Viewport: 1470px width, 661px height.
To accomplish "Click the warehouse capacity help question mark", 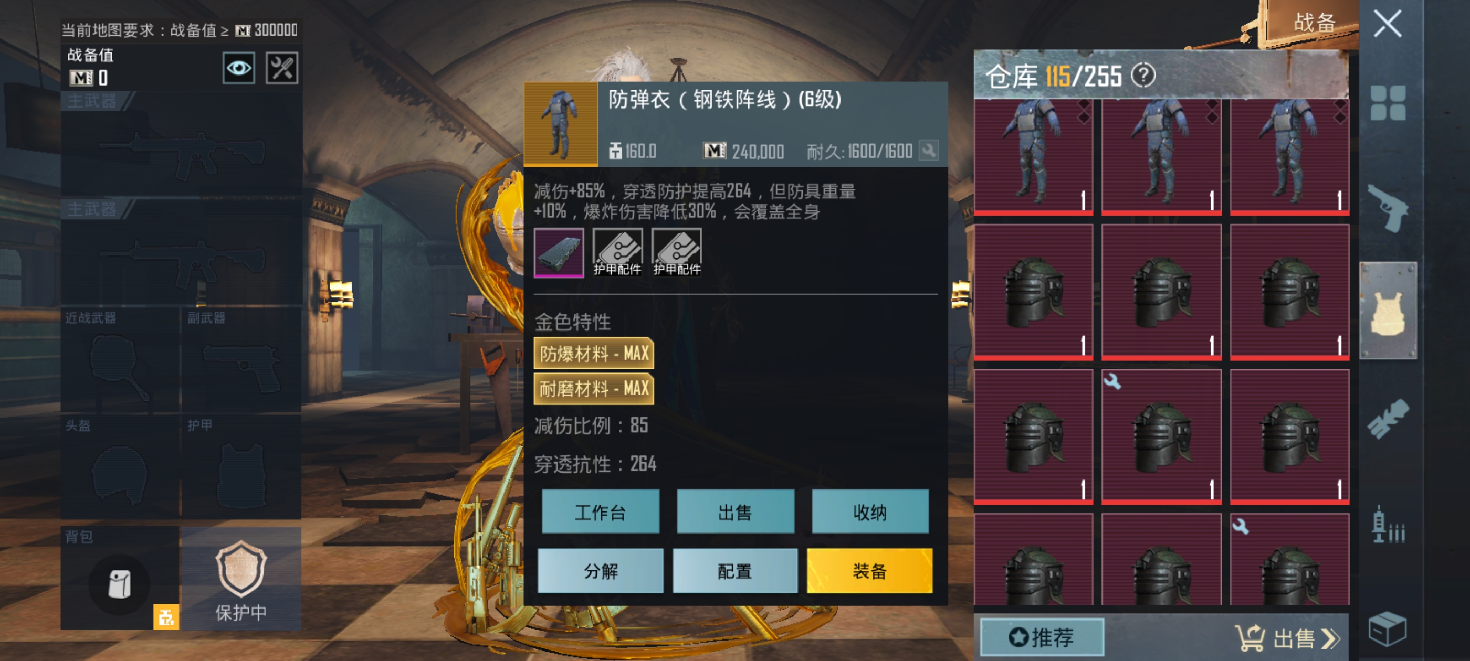I will (x=1143, y=76).
